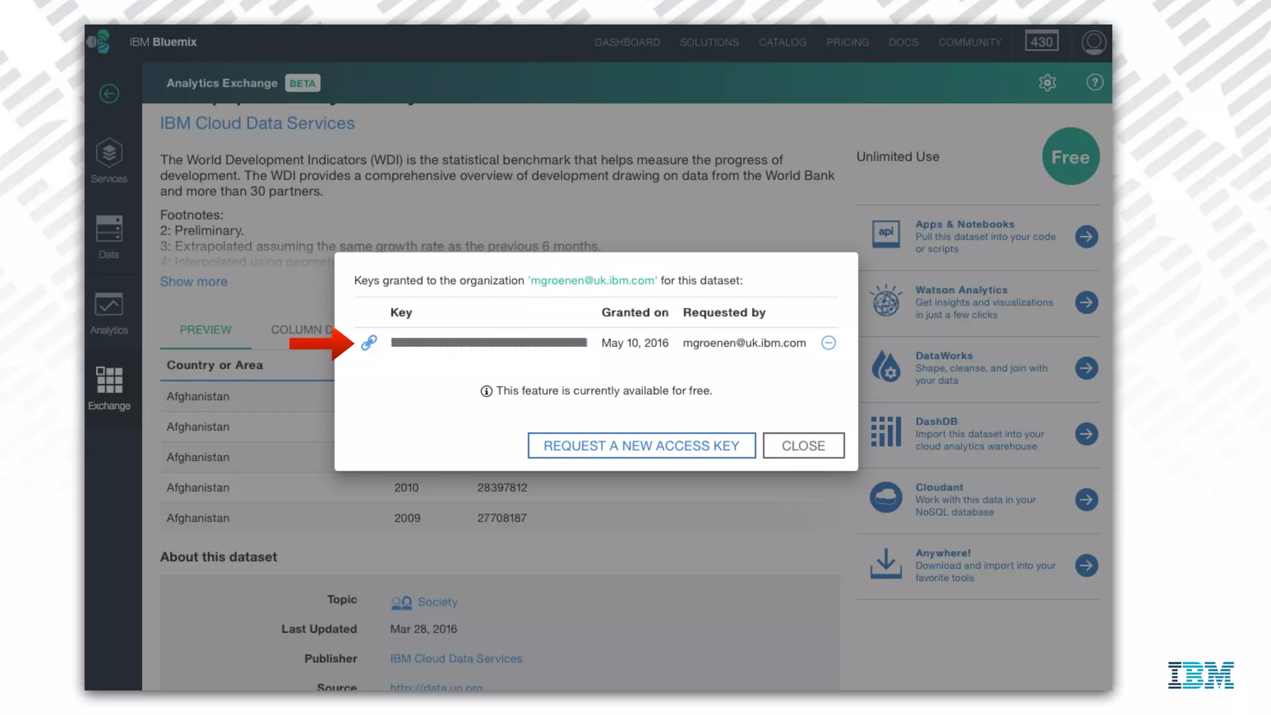Open the Data sidebar section
The height and width of the screenshot is (715, 1271).
click(109, 236)
